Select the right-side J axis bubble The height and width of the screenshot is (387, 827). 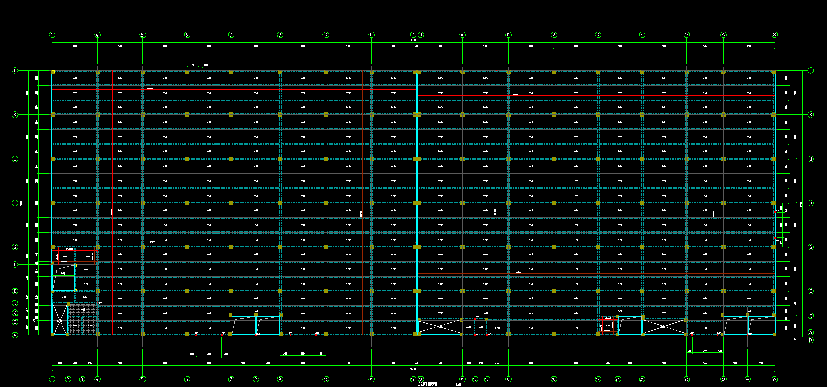click(811, 159)
